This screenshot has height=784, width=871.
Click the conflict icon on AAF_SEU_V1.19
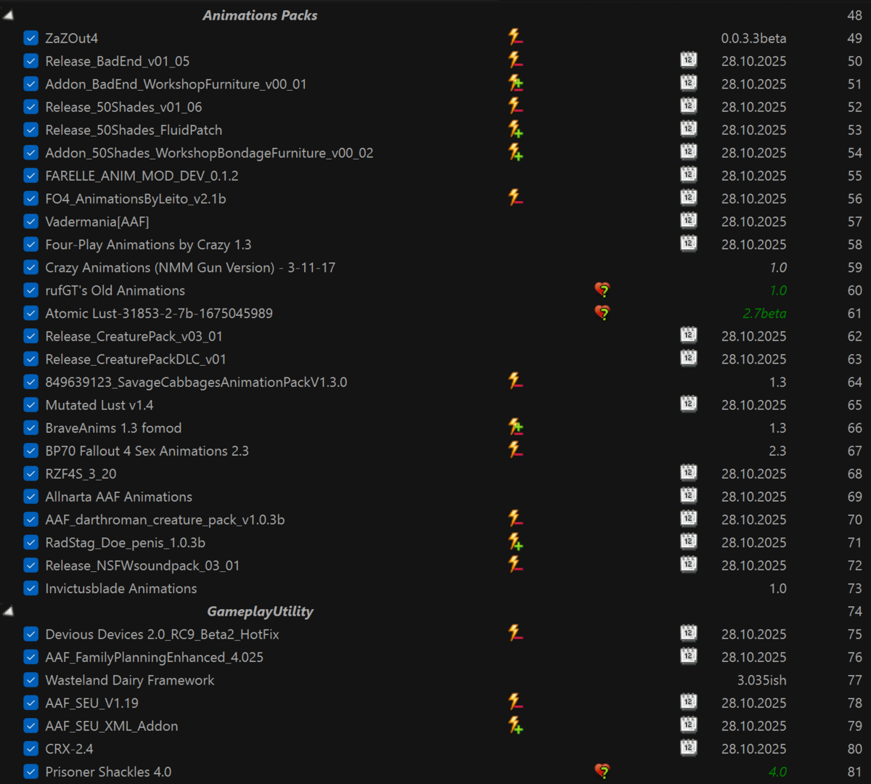coord(515,702)
